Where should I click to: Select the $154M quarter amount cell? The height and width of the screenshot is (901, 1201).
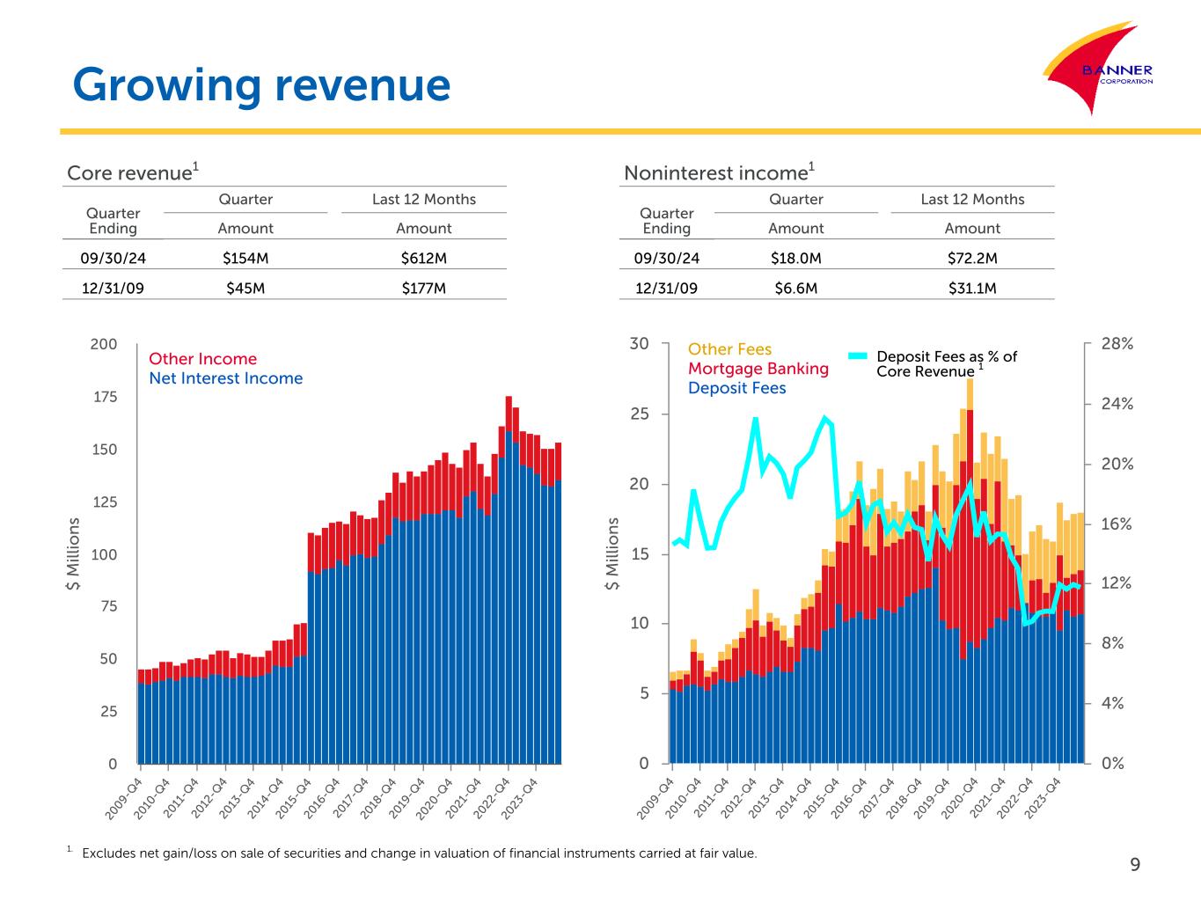tap(245, 258)
